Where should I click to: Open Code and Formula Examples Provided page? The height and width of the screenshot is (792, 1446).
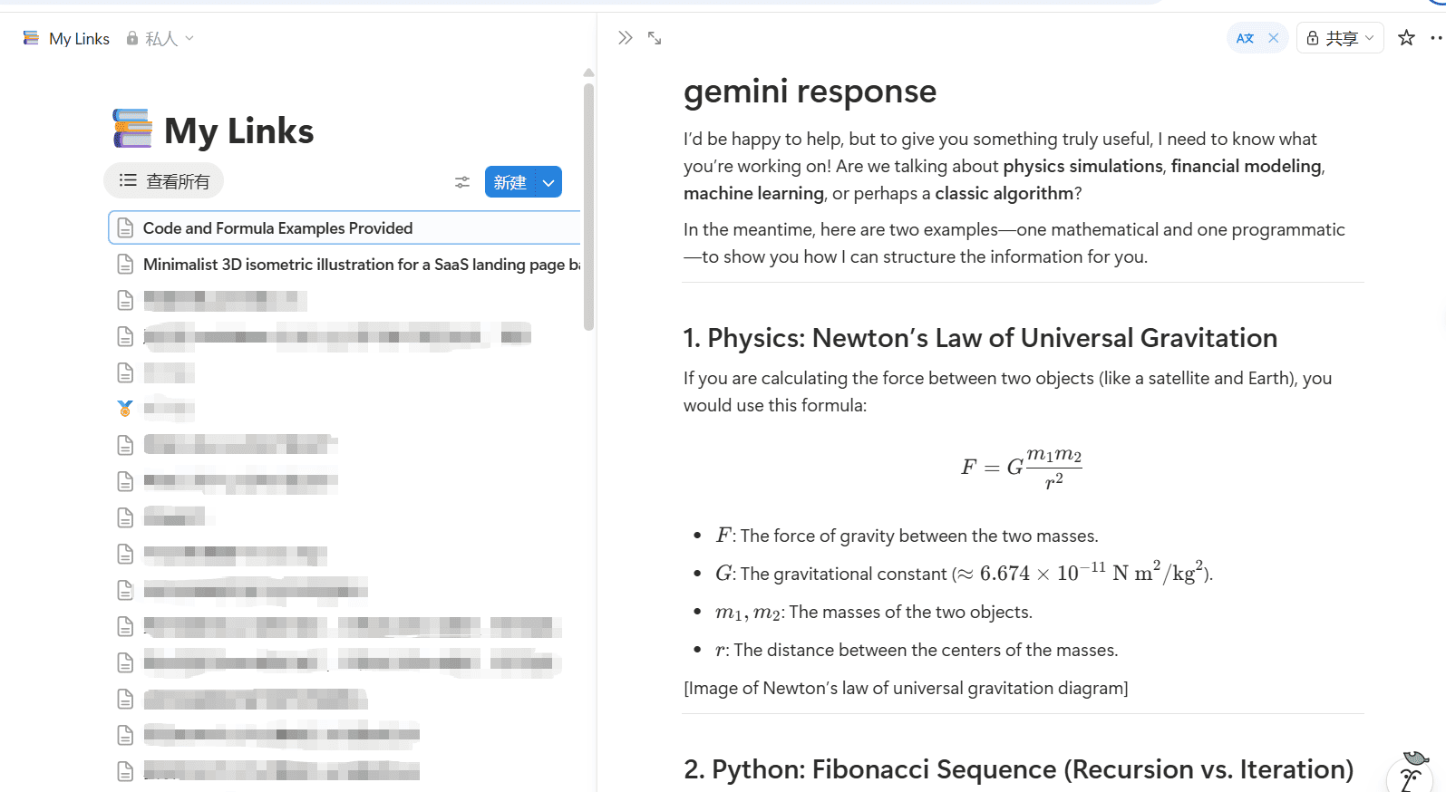(277, 228)
